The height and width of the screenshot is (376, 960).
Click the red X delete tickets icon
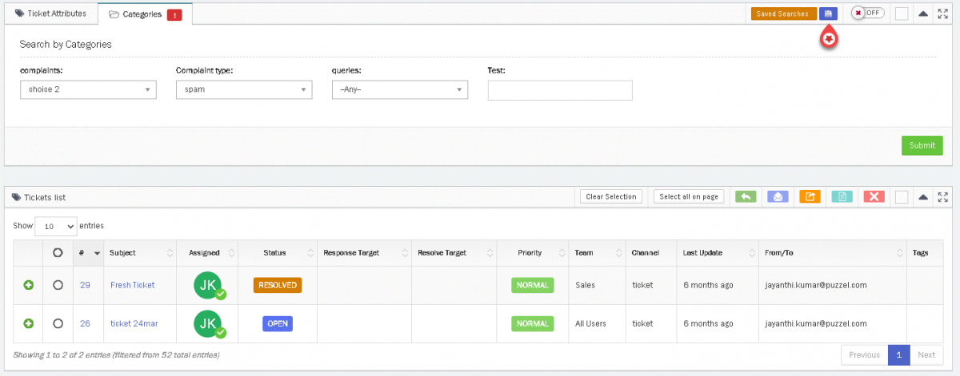(874, 196)
